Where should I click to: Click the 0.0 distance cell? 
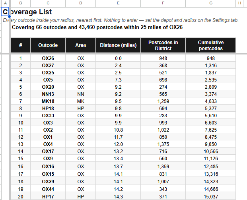point(118,58)
